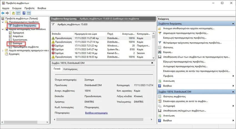Image resolution: width=236 pixels, height=129 pixels.
Task: Click the filter funnel icon above event list
Action: point(53,24)
